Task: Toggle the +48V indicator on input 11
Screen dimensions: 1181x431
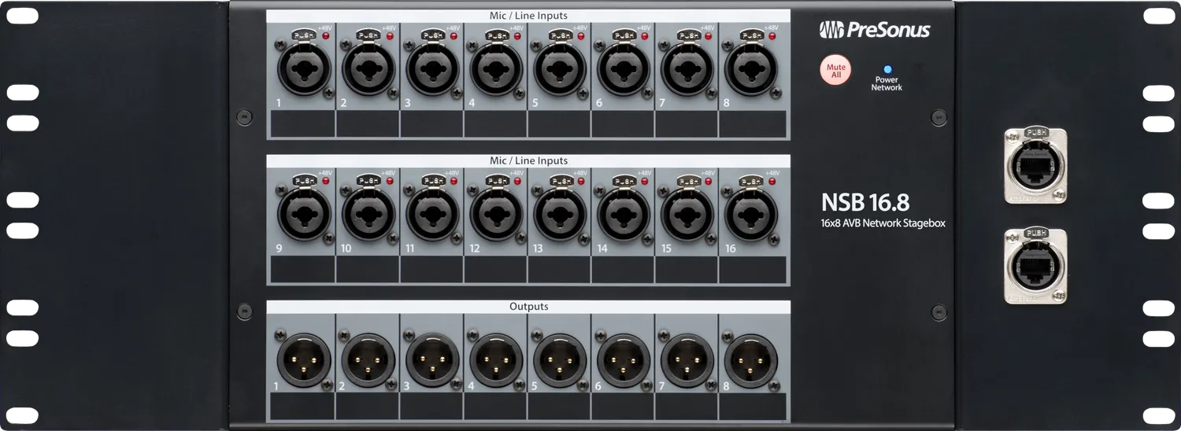Action: (x=453, y=181)
